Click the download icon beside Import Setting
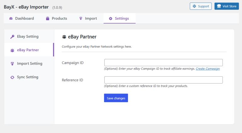The height and width of the screenshot is (133, 242). coord(12,64)
